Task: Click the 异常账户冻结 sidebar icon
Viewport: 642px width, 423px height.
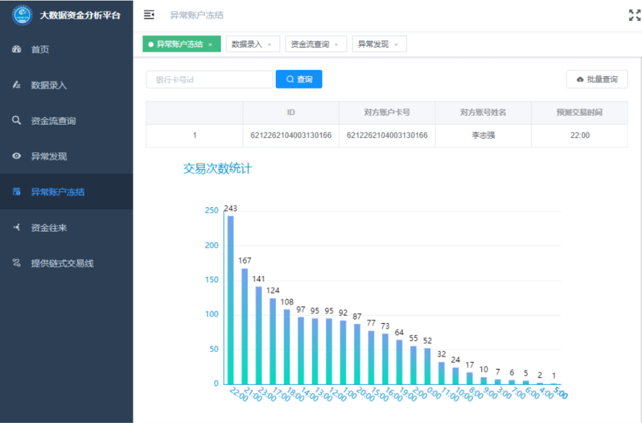Action: (x=17, y=191)
